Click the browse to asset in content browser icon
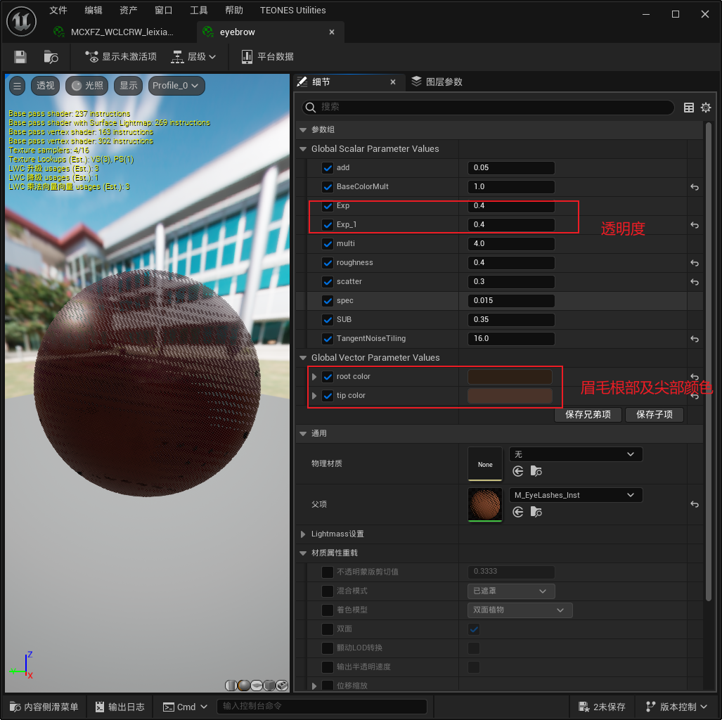722x720 pixels. 51,57
